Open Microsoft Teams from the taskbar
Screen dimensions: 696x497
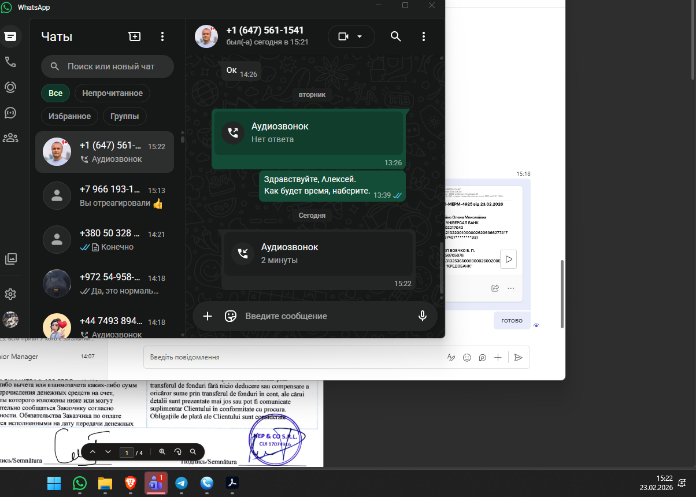coord(156,483)
